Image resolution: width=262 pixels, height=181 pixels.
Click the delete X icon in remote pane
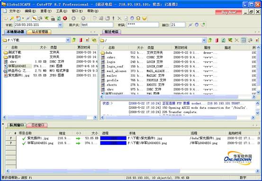point(236,40)
